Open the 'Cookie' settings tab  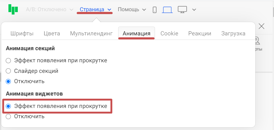(169, 34)
